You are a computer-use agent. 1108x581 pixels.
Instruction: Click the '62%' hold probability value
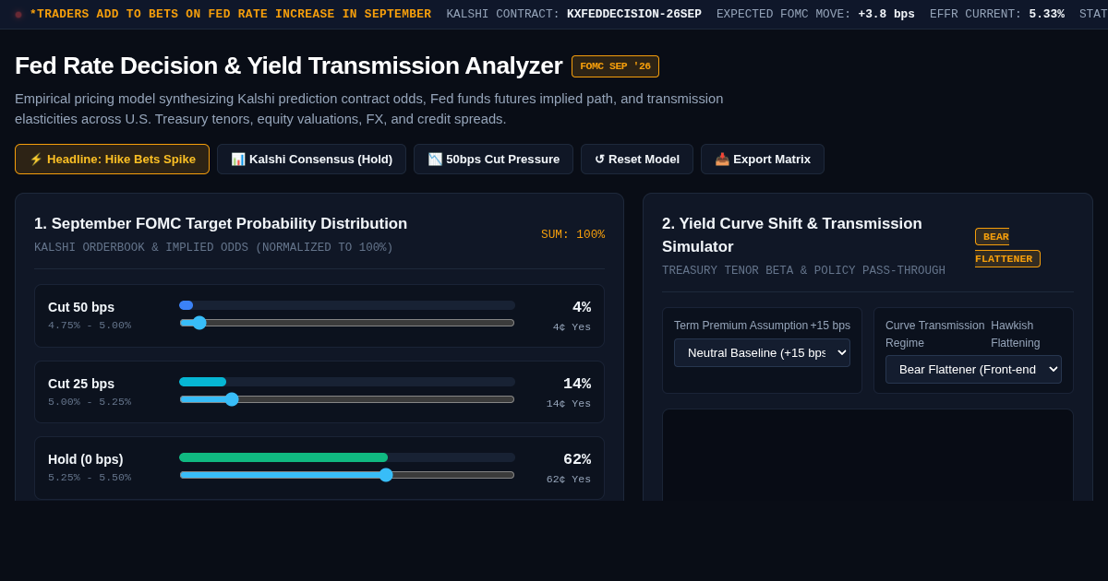(x=577, y=459)
